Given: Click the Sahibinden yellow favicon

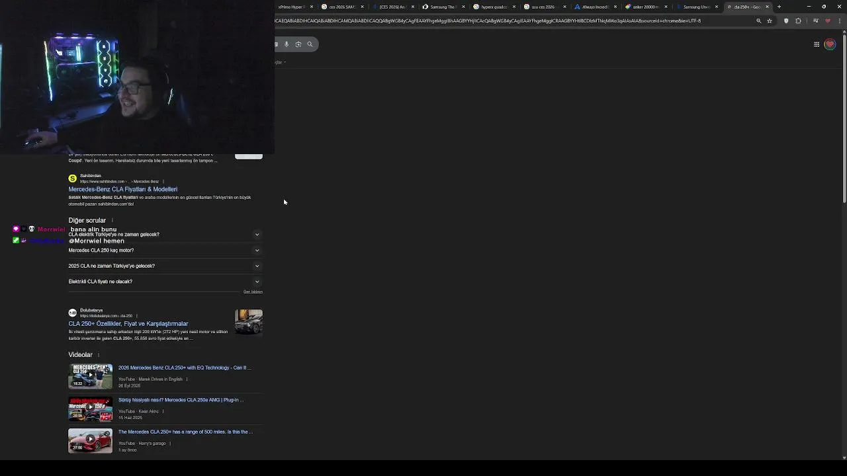Looking at the screenshot, I should 72,178.
